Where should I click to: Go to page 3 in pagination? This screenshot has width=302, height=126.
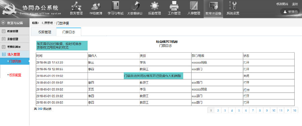click(225, 110)
